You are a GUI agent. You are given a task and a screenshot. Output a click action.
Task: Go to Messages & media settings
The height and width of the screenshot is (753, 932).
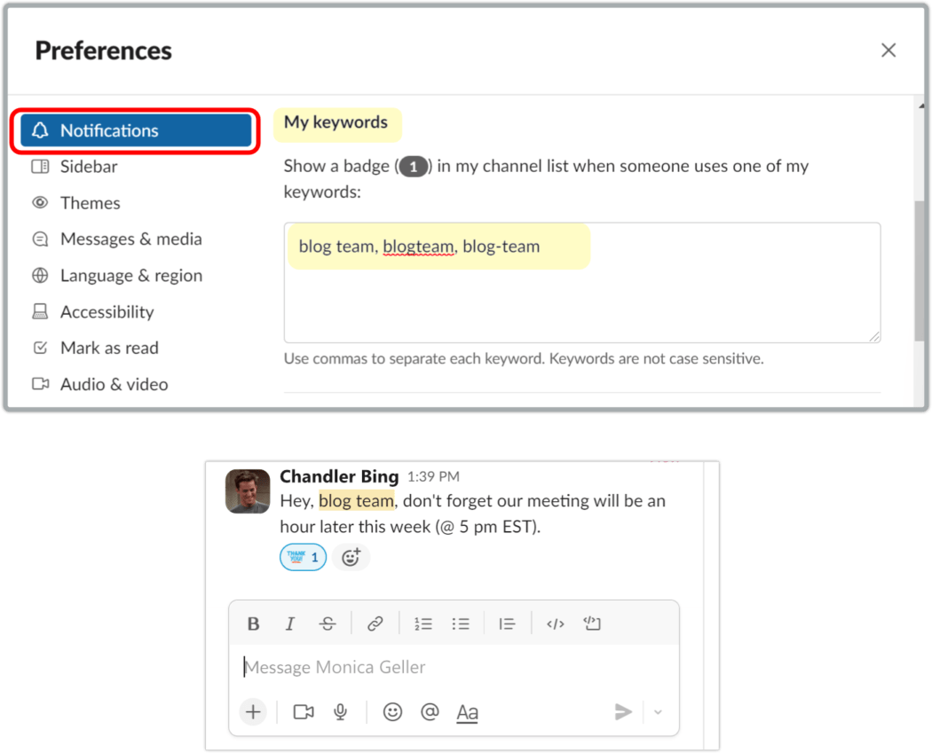point(130,239)
